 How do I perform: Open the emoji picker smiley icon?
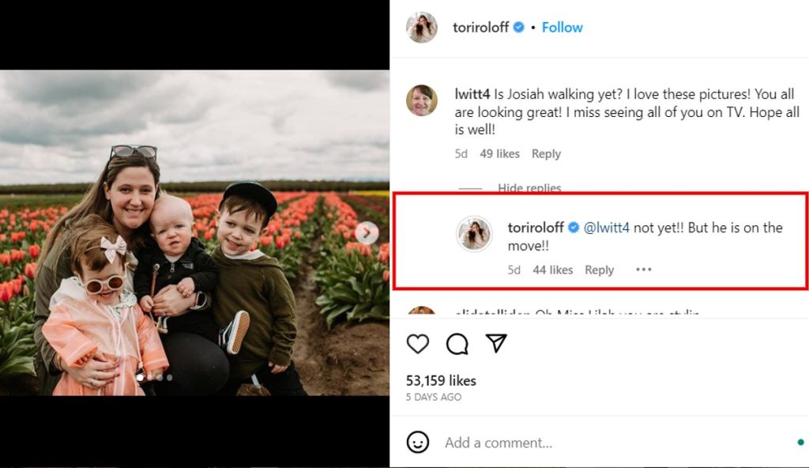pyautogui.click(x=418, y=442)
